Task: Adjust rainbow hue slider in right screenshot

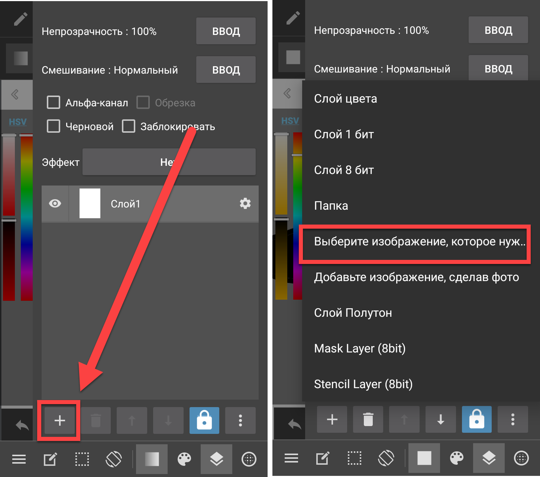Action: coord(298,216)
